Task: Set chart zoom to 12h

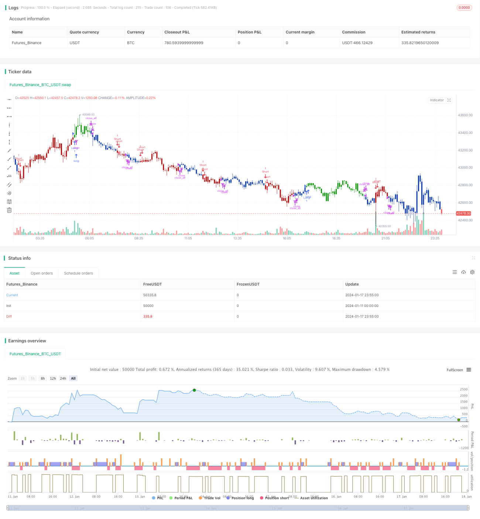Action: coord(53,379)
